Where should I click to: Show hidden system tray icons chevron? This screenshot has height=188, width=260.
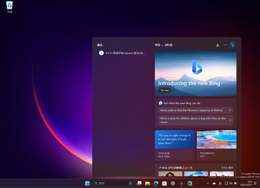click(208, 183)
